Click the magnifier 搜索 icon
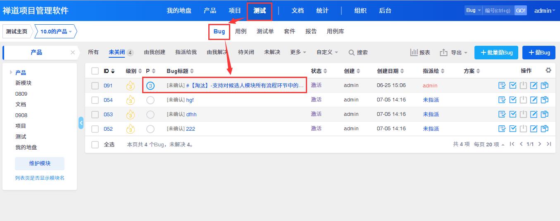Viewport: 560px width, 221px height. [x=352, y=52]
